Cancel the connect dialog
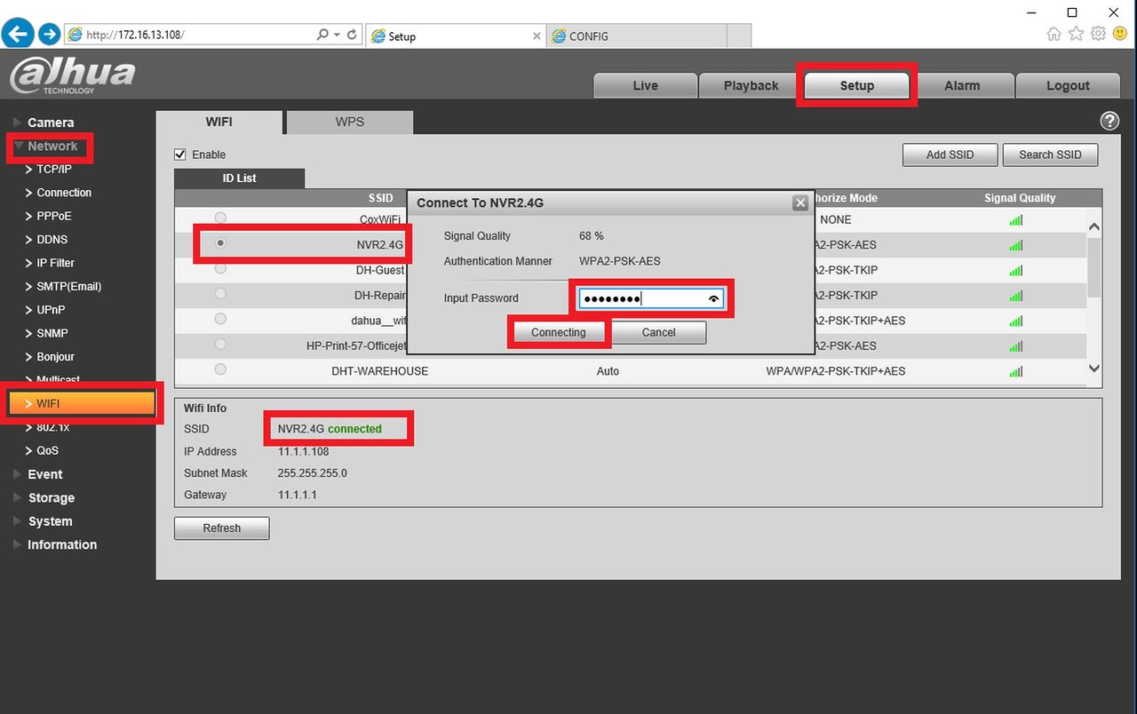The width and height of the screenshot is (1137, 714). click(658, 332)
